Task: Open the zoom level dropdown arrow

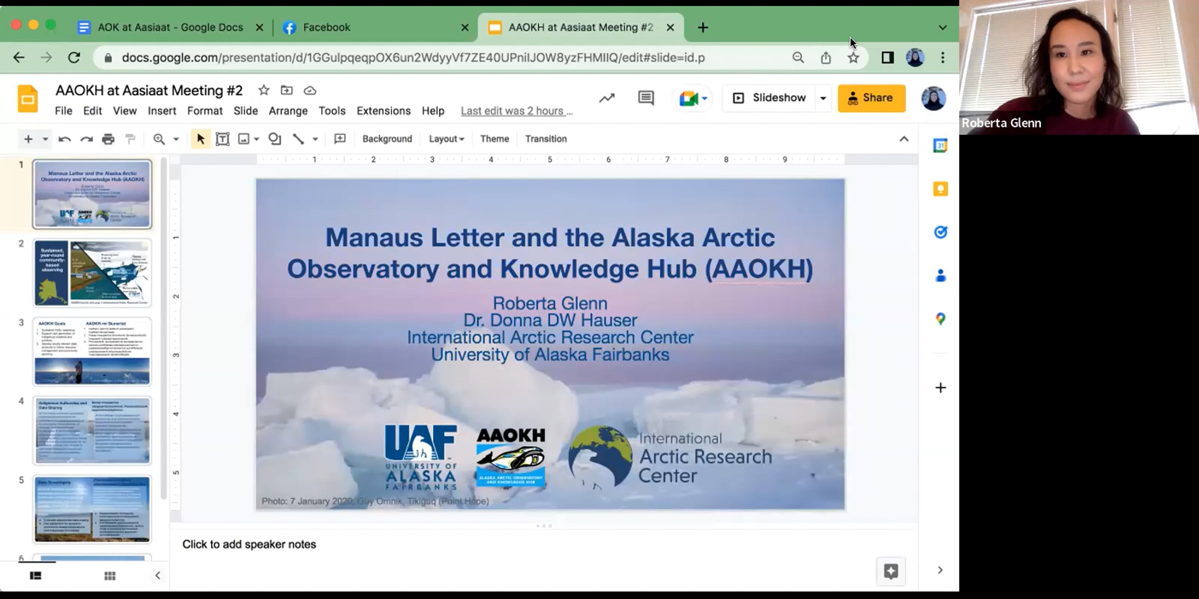Action: [176, 139]
